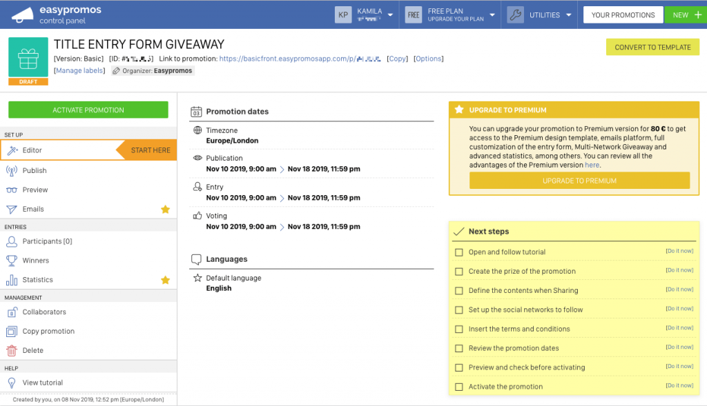The width and height of the screenshot is (707, 406).
Task: Check 'Open and follow tutorial' checkbox
Action: (459, 252)
